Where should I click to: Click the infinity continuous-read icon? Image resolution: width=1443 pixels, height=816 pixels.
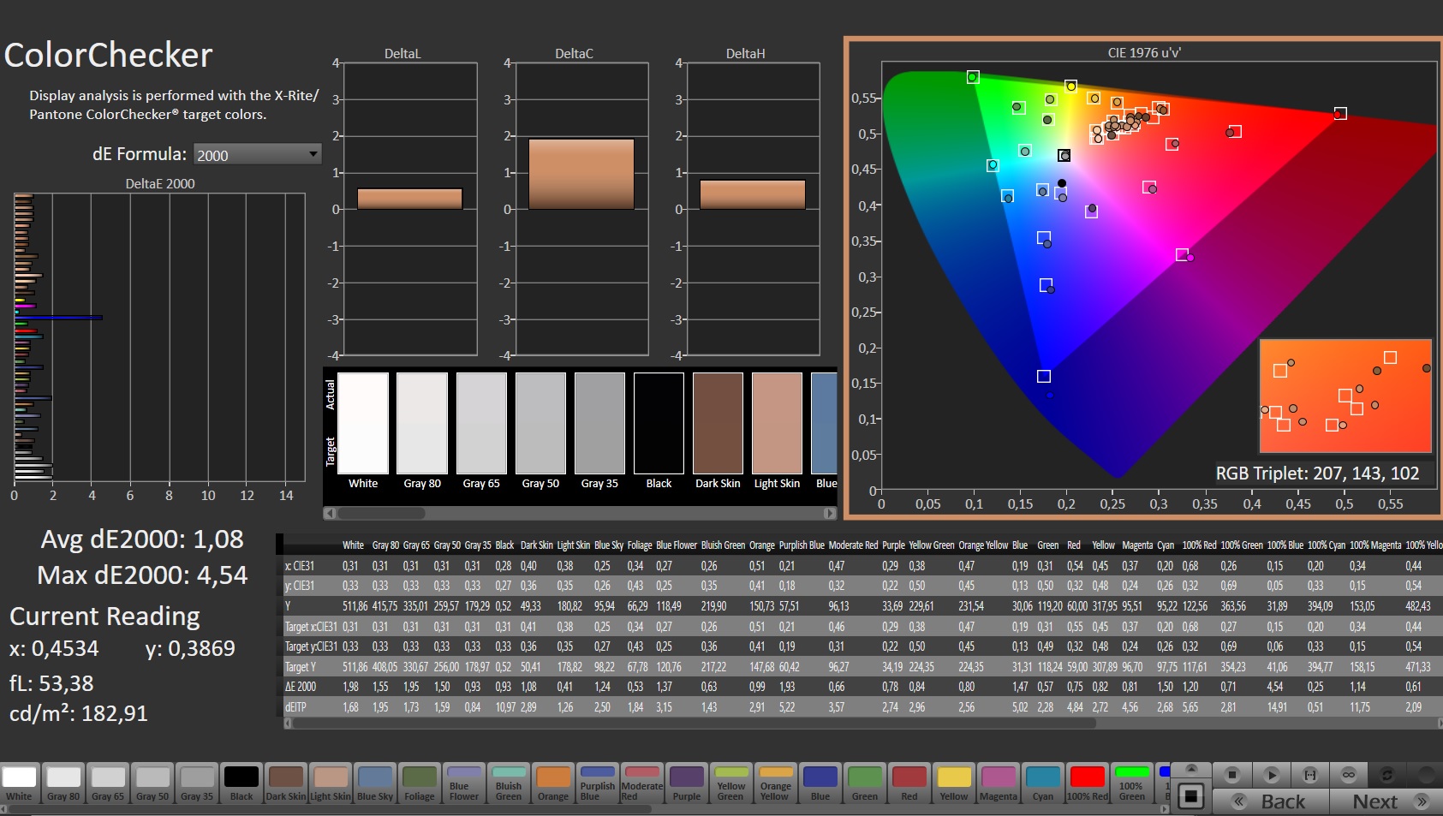pyautogui.click(x=1349, y=775)
